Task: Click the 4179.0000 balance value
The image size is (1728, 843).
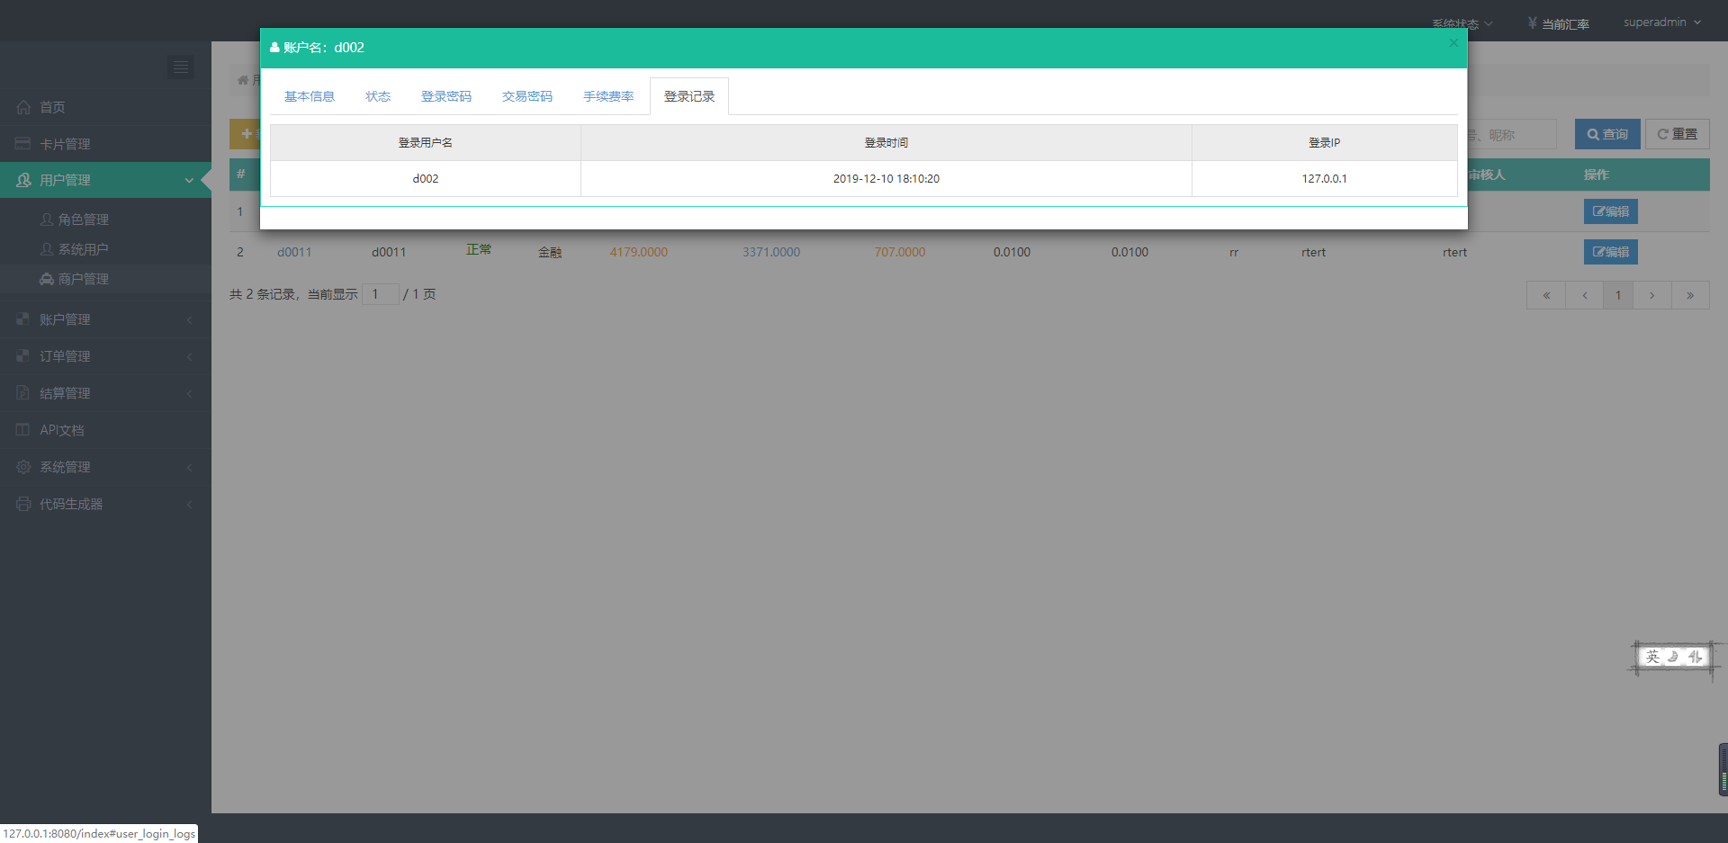Action: click(639, 252)
